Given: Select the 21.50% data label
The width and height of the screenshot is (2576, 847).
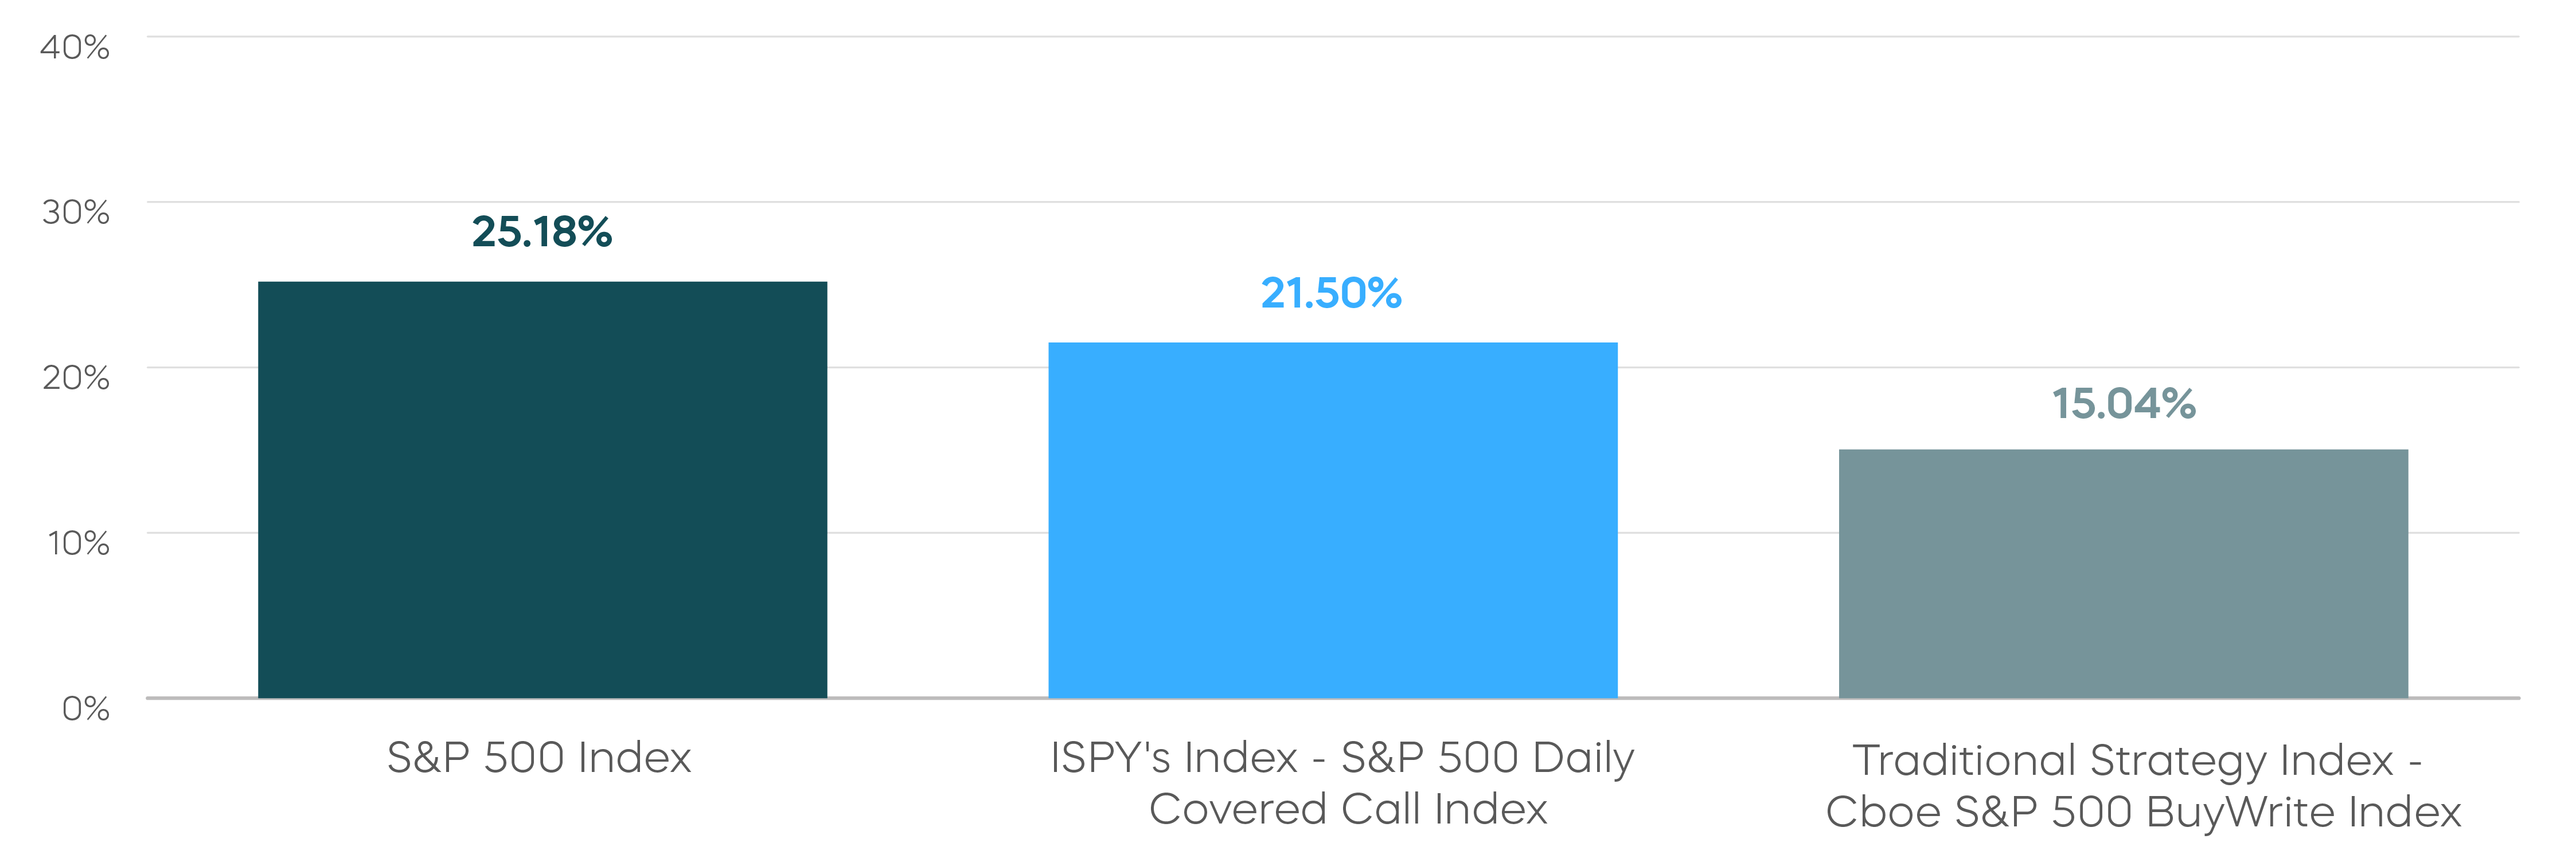Looking at the screenshot, I should click(1331, 294).
